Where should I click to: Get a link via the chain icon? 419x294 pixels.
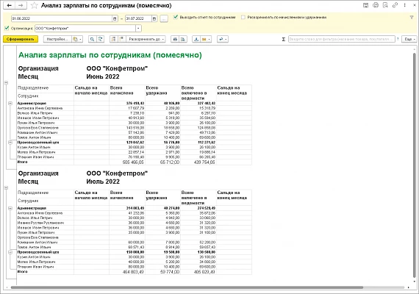395,5
